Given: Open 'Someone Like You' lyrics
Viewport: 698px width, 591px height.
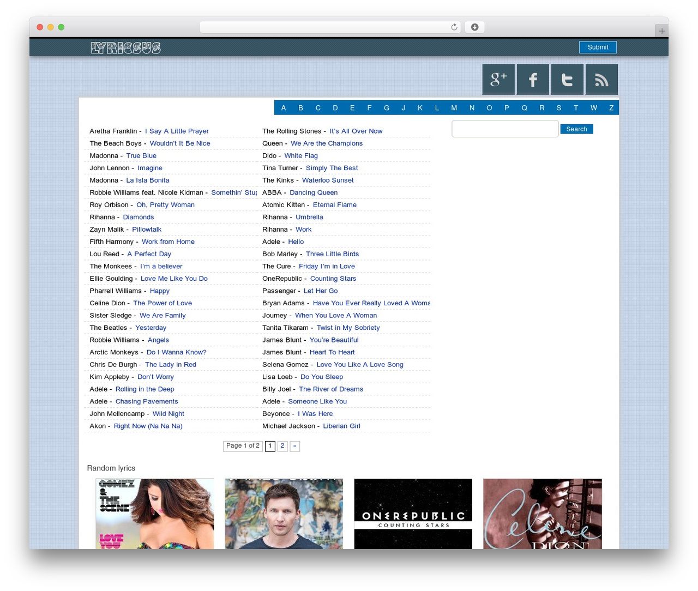Looking at the screenshot, I should [317, 402].
